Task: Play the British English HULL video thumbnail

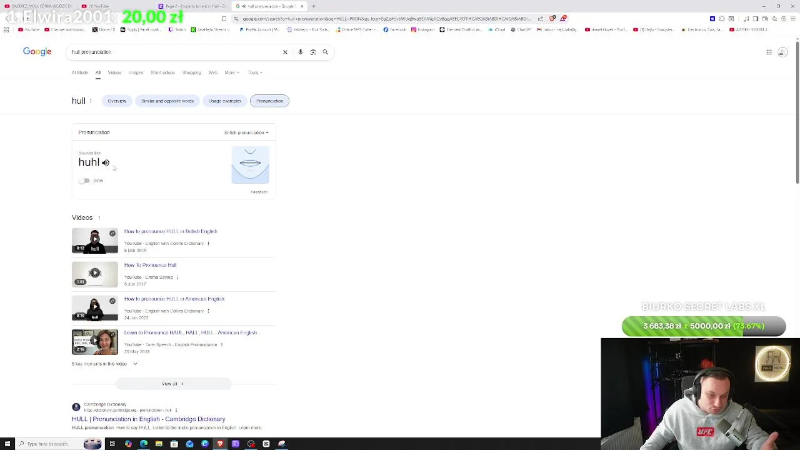Action: pyautogui.click(x=95, y=241)
